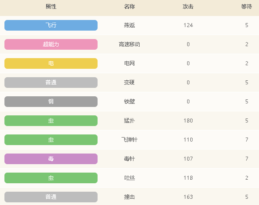Click the blue 飞行 type badge
The width and height of the screenshot is (259, 205).
51,25
